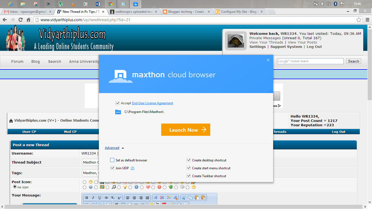Uncheck Accept End User License Agreement
The image size is (372, 209).
117,103
